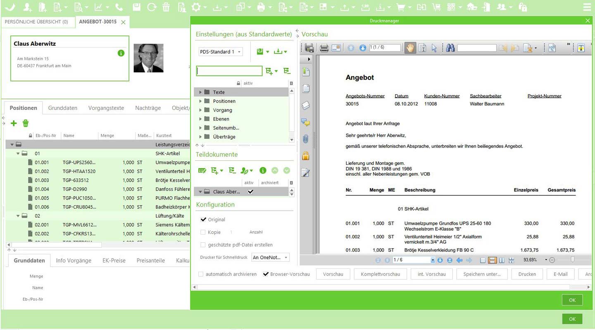Open the hamburger menu at top right
Screen dimensions: 595x330
click(587, 7)
